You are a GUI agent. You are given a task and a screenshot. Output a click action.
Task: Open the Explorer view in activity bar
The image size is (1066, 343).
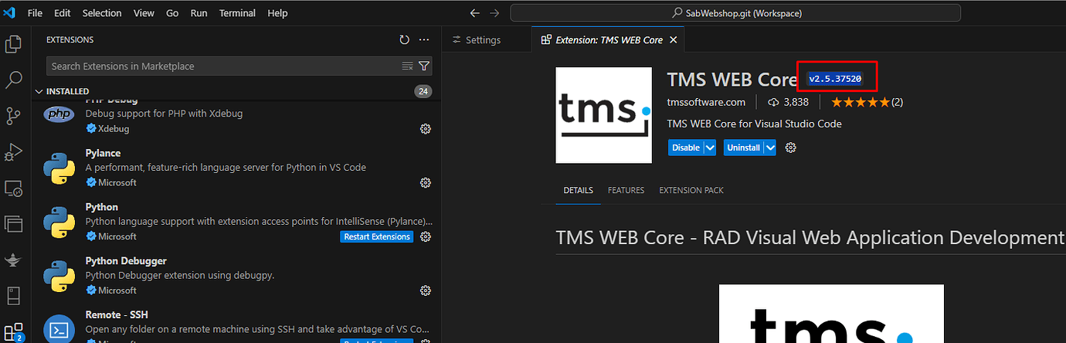coord(13,44)
